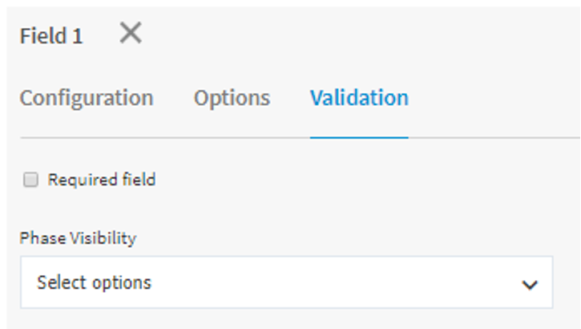Click the Field 1 panel title

click(51, 36)
